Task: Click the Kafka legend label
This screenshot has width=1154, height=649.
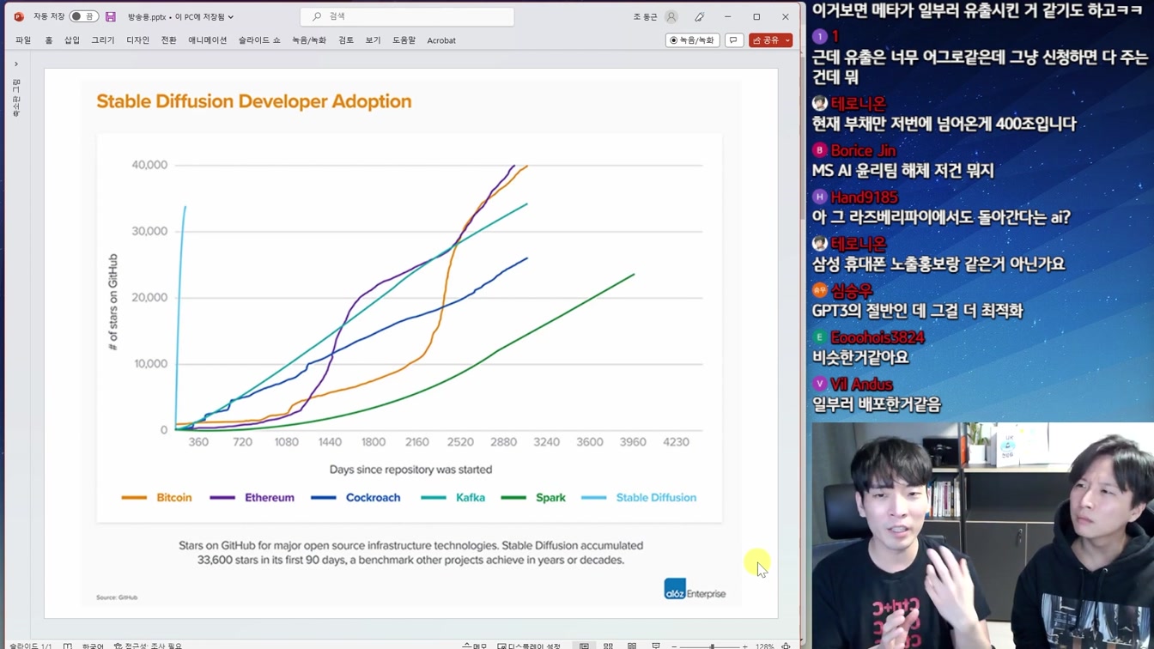Action: 471,498
